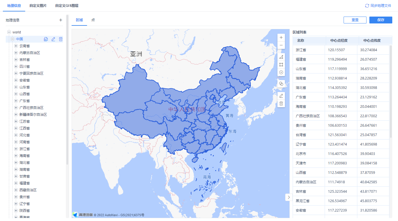Image resolution: width=398 pixels, height=221 pixels.
Task: Select the polygon drawing tool on map
Action: (x=281, y=57)
